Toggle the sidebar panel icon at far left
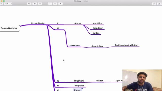 (1, 4)
